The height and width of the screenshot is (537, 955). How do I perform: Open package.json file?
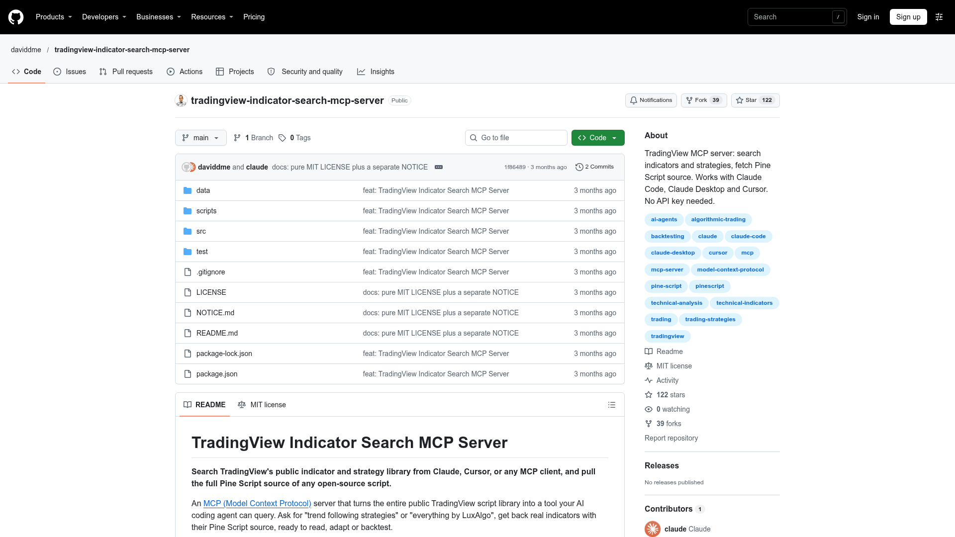(x=217, y=374)
